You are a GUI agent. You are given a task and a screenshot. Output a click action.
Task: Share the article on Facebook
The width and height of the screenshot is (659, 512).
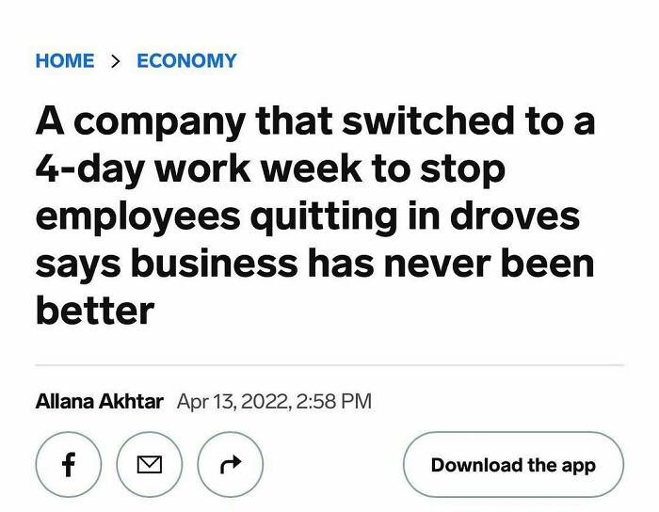(69, 464)
